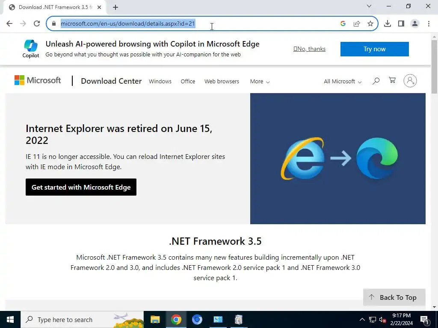This screenshot has height=328, width=438.
Task: Dismiss banner with No, thanks
Action: click(310, 49)
